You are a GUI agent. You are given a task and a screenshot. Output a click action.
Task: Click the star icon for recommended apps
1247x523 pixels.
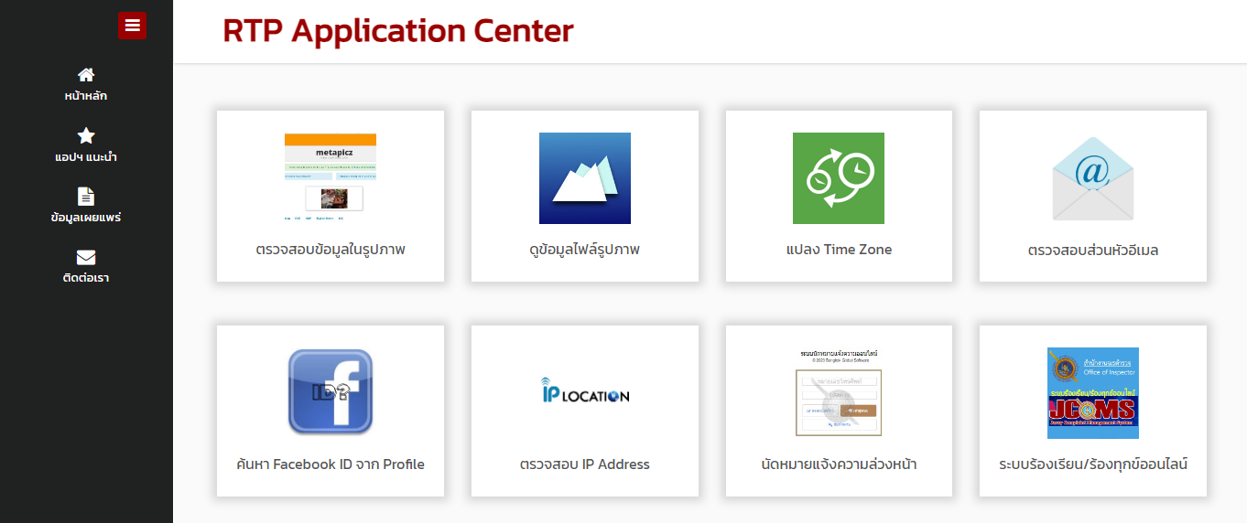pos(86,136)
